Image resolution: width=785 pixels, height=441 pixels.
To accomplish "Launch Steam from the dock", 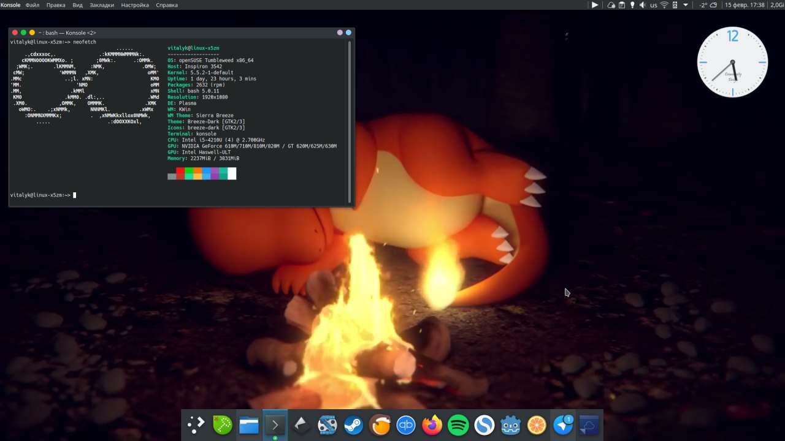I will (x=353, y=424).
